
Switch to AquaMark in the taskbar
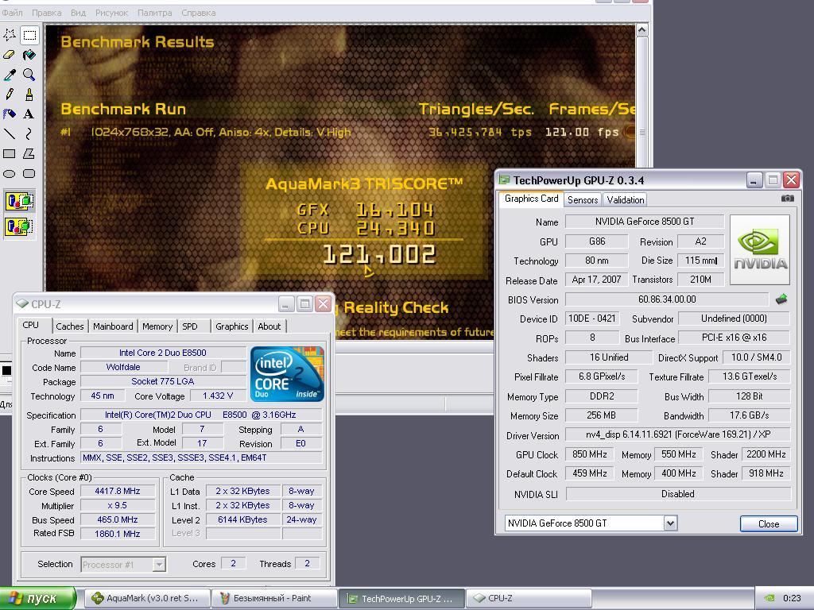pos(146,598)
